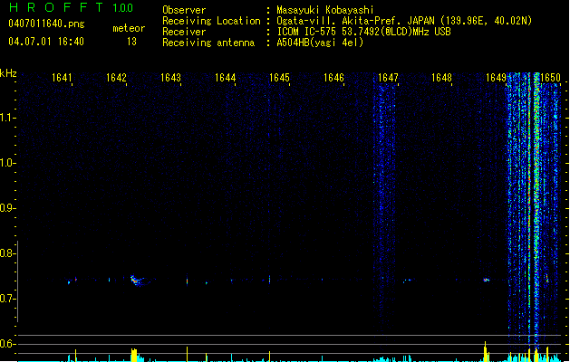Click the 1645 time axis marker
This screenshot has height=362, width=570.
279,78
